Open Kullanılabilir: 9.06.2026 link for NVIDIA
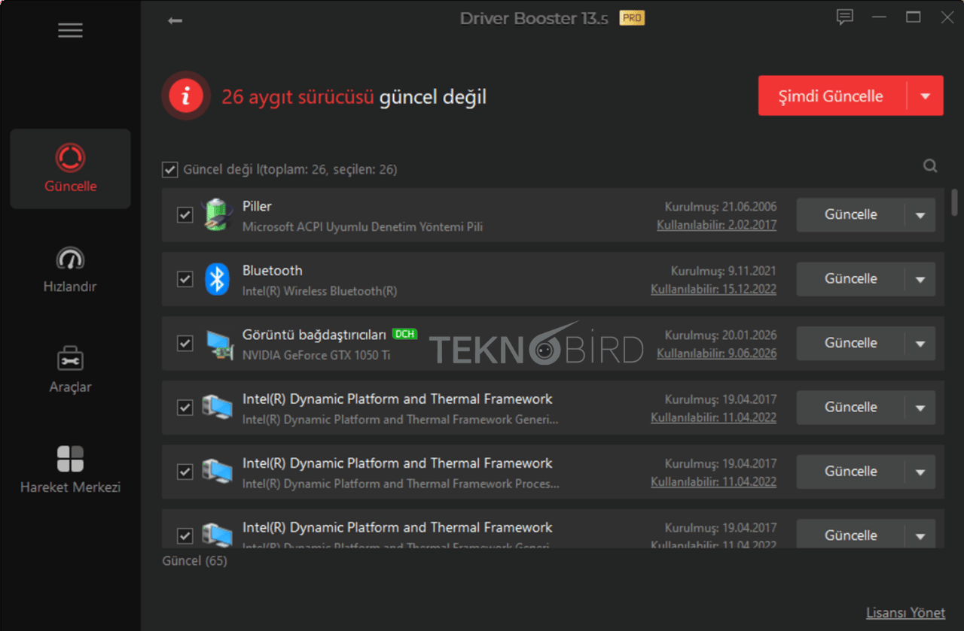This screenshot has width=964, height=631. pyautogui.click(x=716, y=353)
